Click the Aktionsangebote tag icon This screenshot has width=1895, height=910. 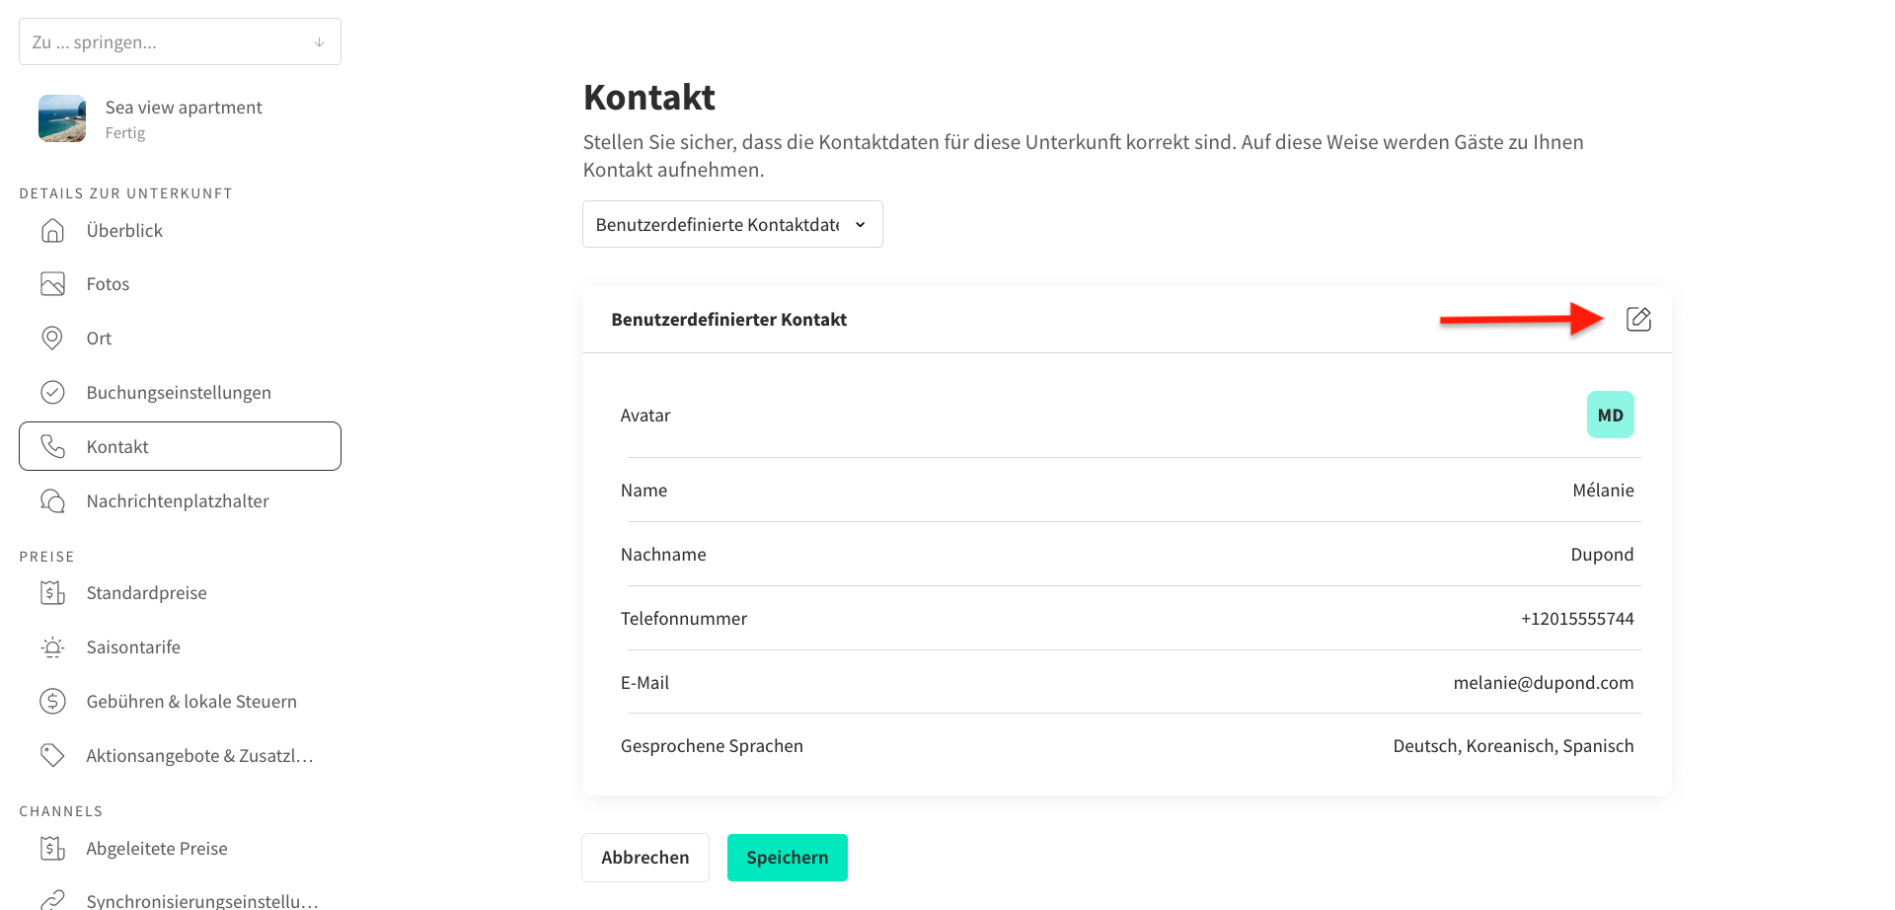[52, 755]
